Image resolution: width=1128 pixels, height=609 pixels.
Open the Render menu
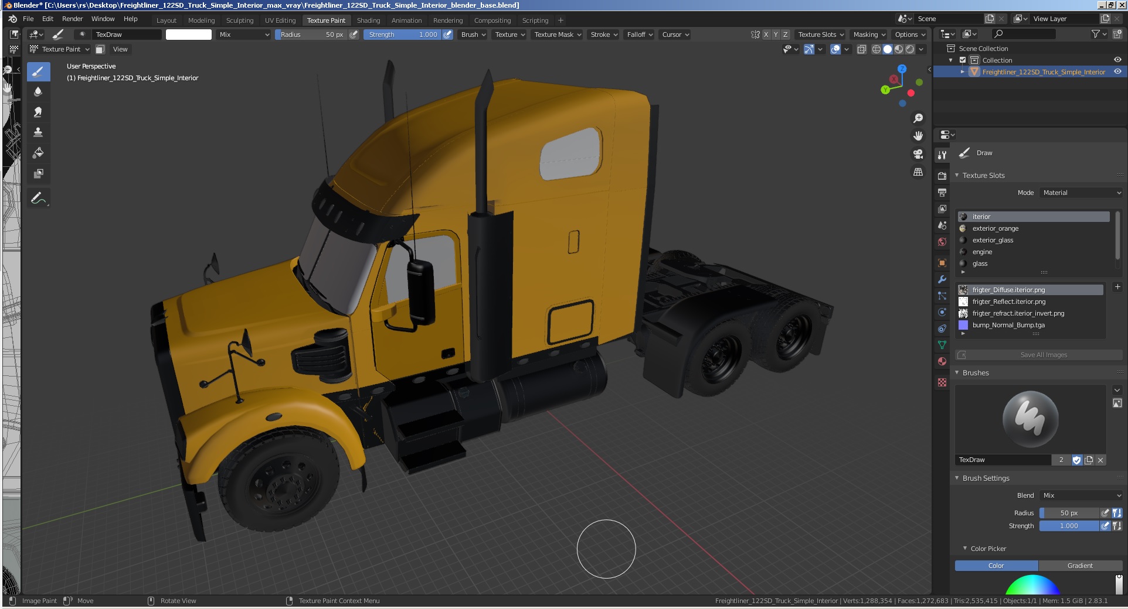(73, 19)
